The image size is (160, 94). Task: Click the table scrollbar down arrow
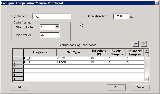[x=147, y=79]
